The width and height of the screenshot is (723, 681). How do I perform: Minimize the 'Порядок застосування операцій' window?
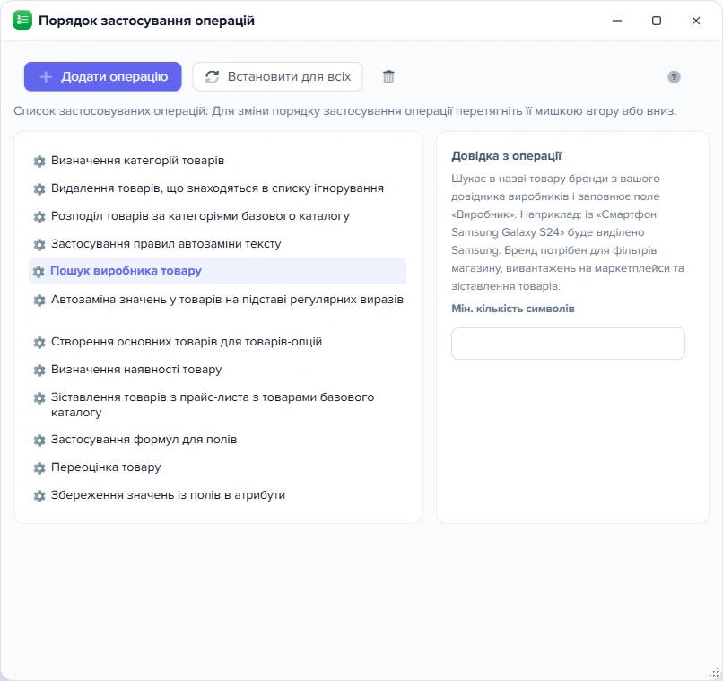[x=617, y=21]
